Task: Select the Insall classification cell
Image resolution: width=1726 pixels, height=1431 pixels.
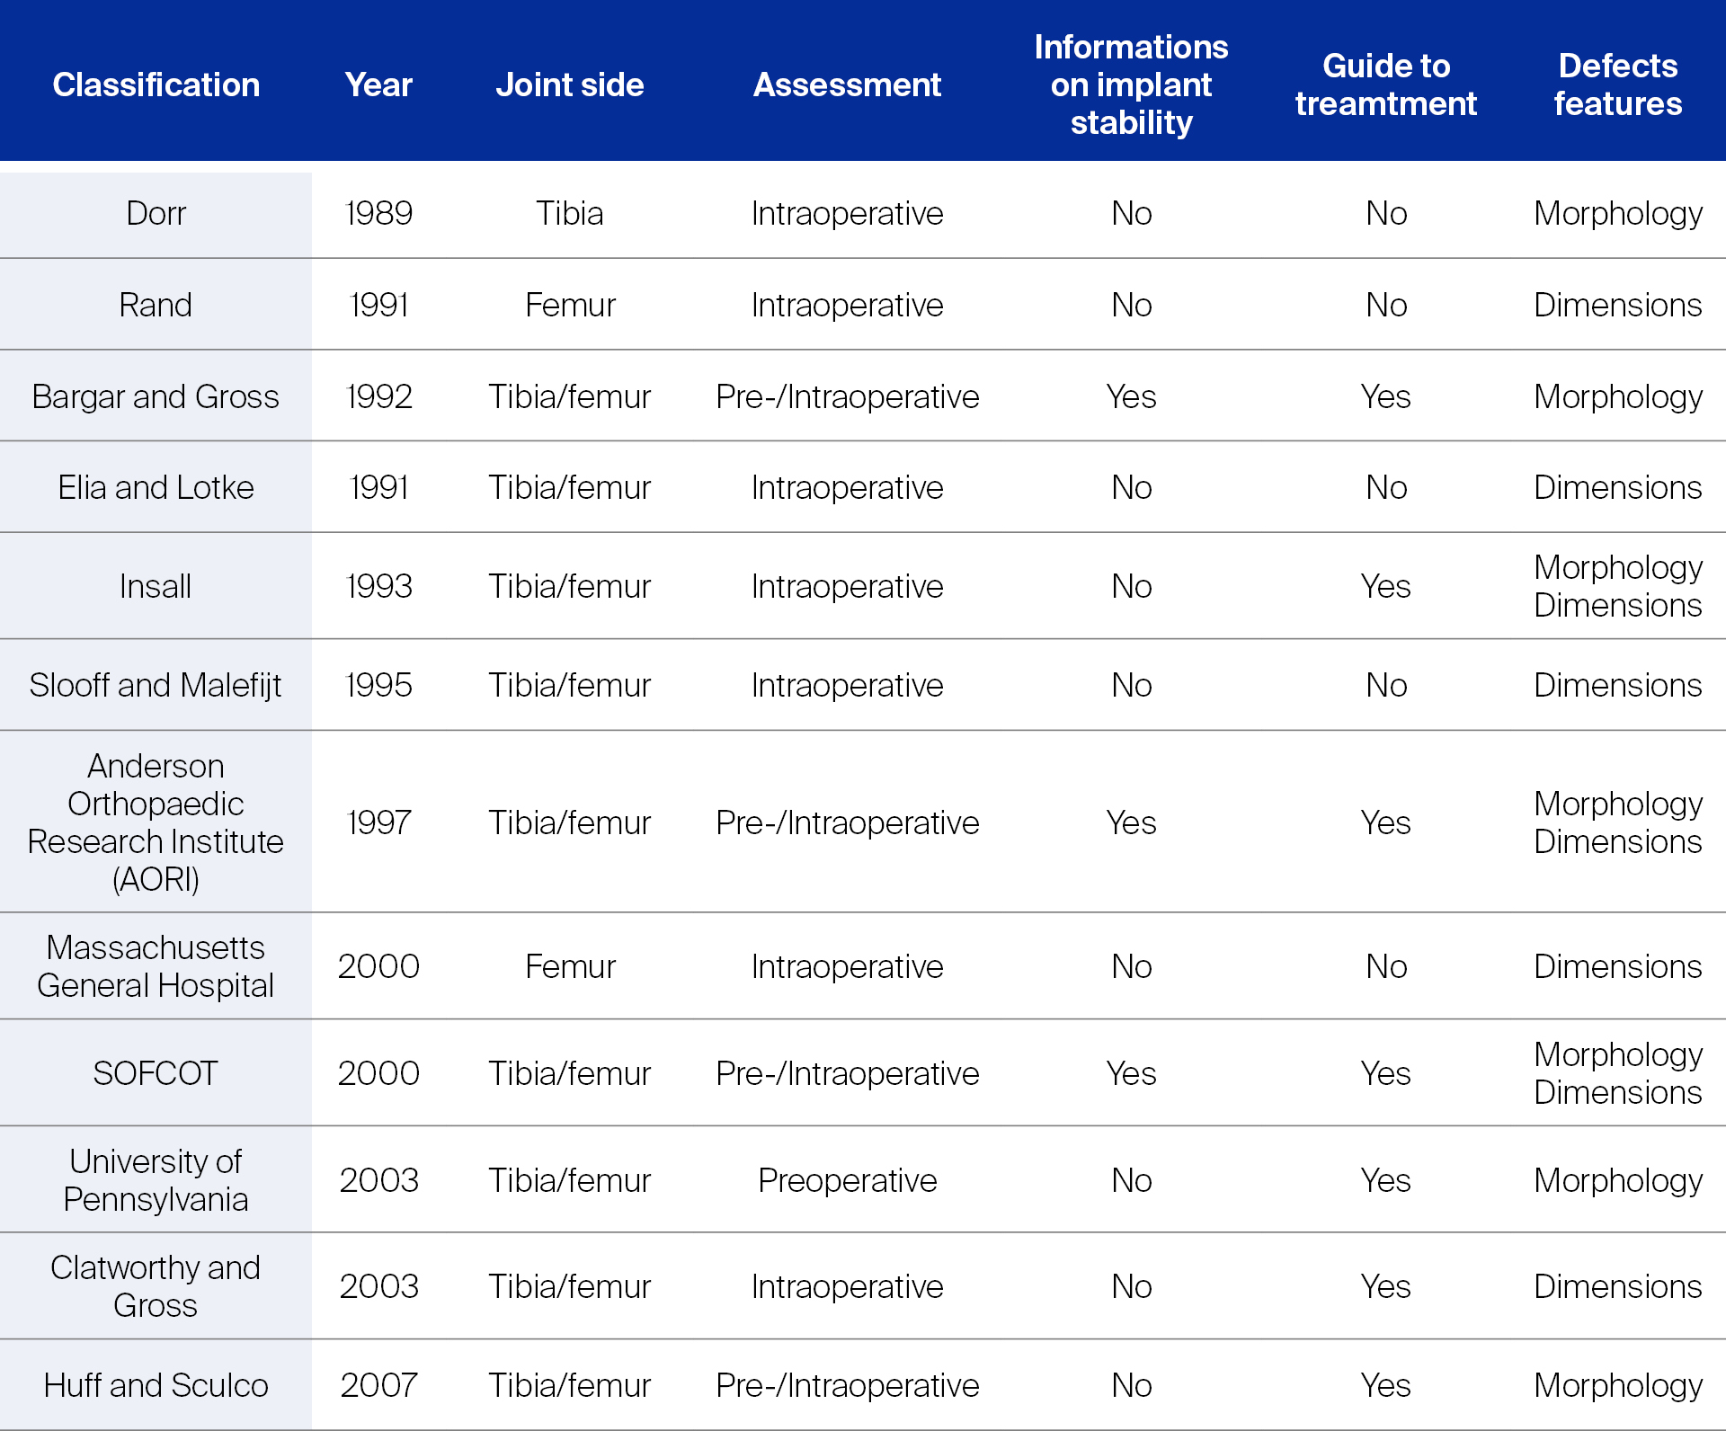Action: point(156,586)
